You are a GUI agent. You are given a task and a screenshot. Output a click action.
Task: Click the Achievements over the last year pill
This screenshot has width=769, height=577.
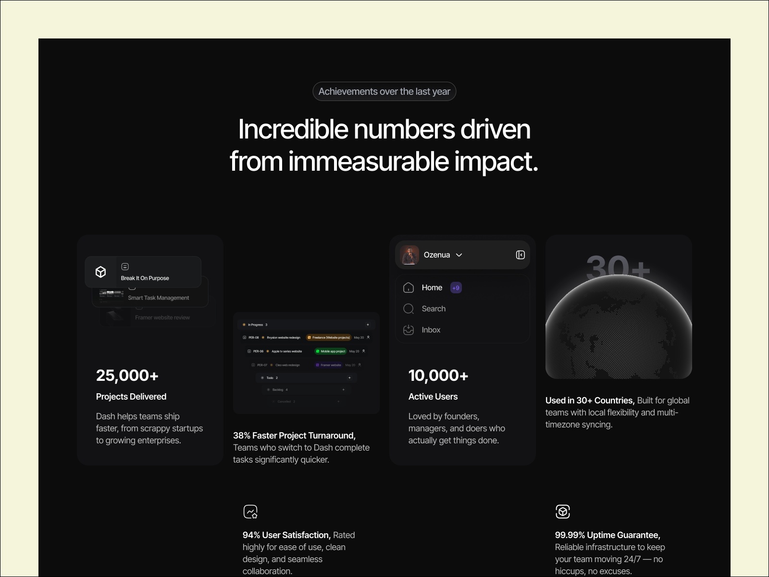tap(384, 91)
